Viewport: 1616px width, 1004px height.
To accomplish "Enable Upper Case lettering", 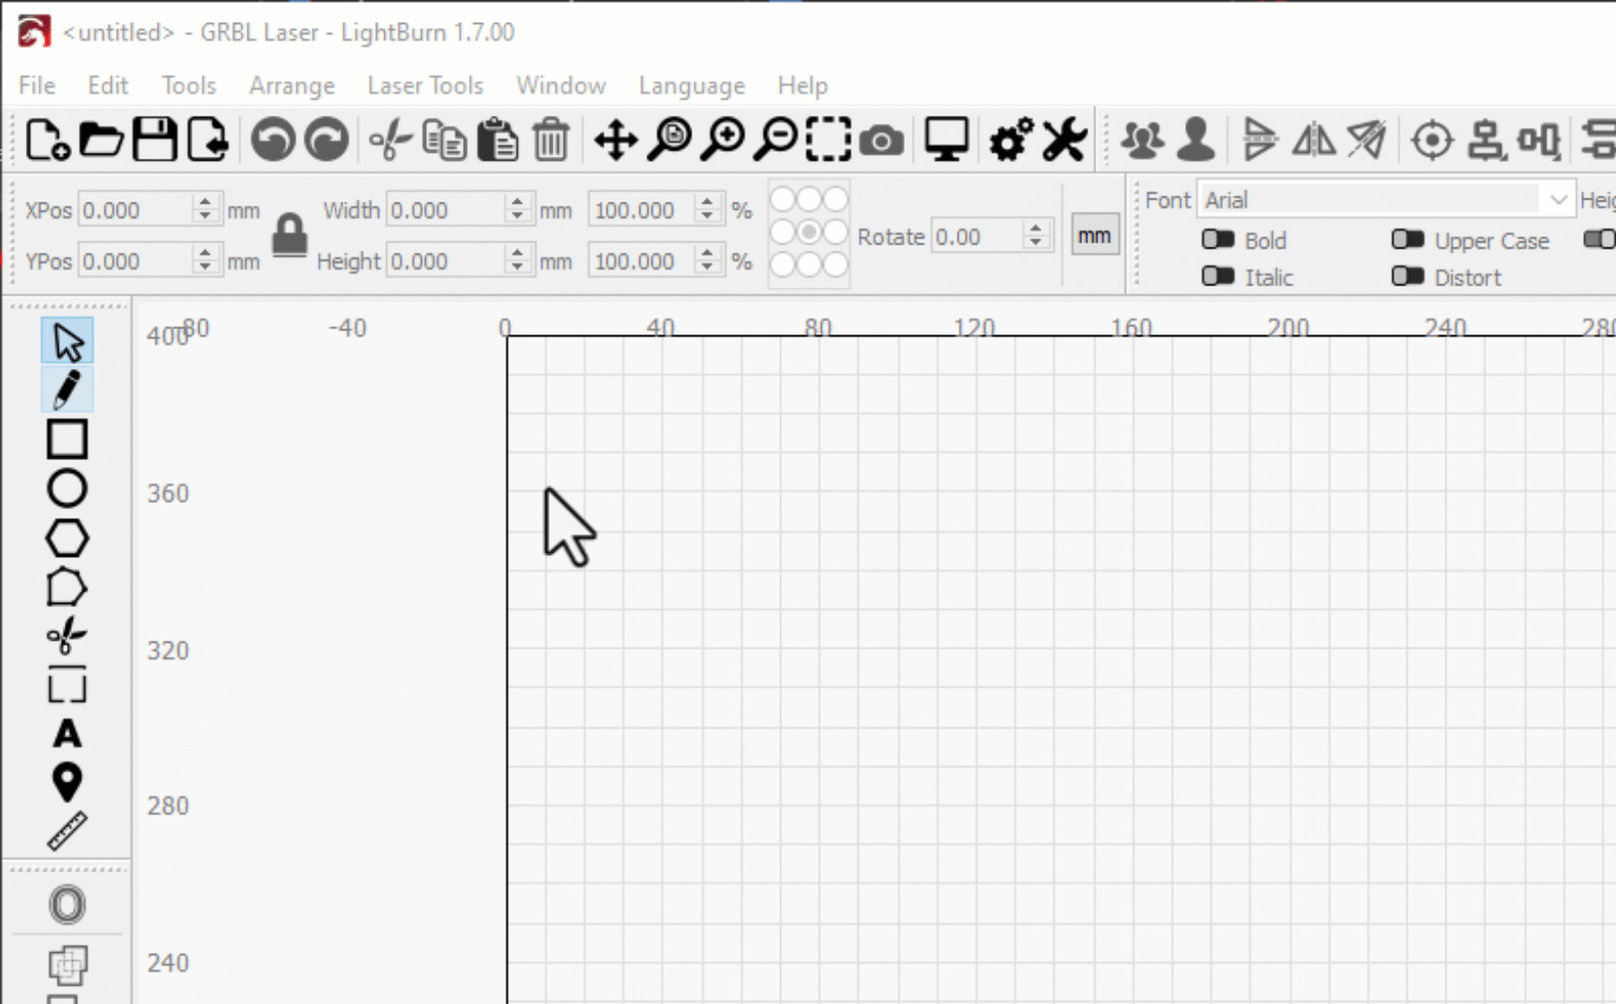I will pos(1410,240).
